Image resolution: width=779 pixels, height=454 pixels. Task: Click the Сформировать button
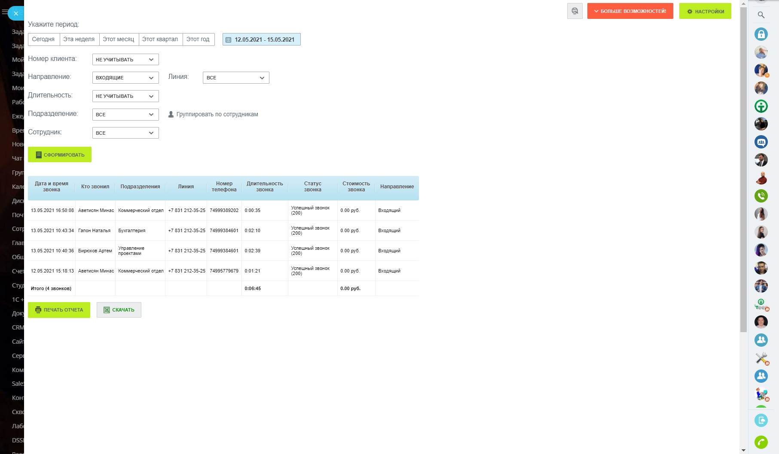point(60,155)
